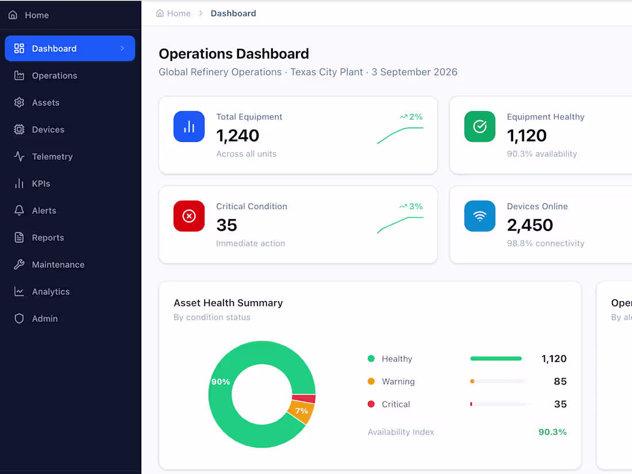Screen dimensions: 632x474
Task: Click the Admin shield icon
Action: pos(19,318)
